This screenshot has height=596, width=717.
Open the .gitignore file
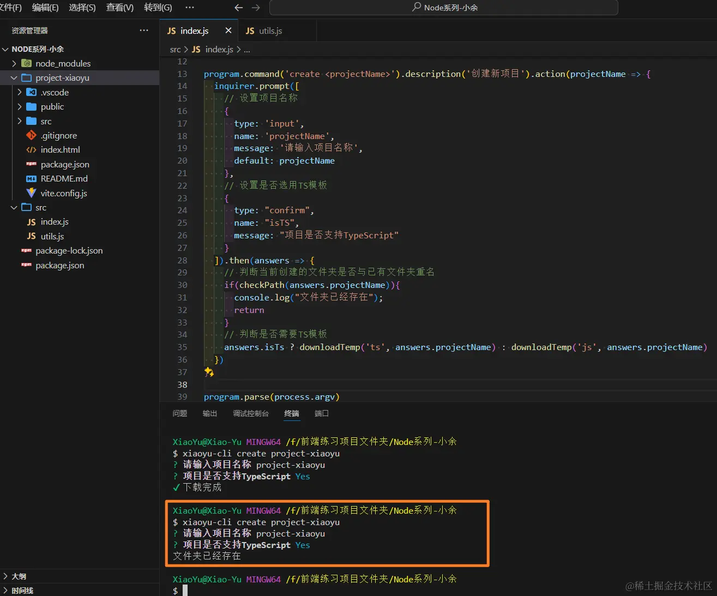click(59, 136)
